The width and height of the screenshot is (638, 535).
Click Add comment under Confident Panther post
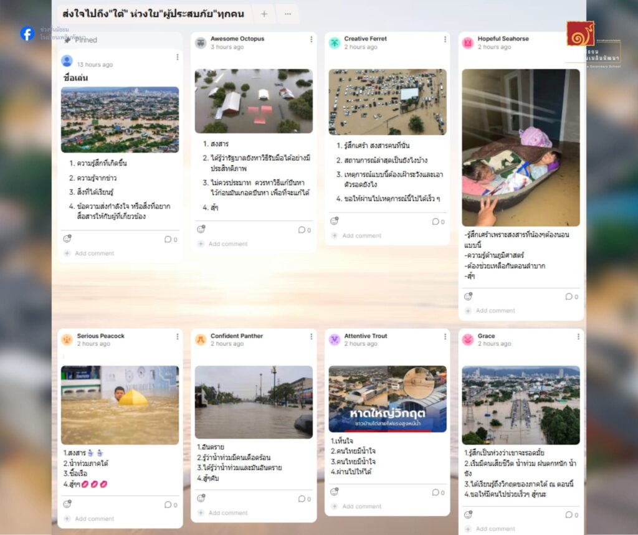pyautogui.click(x=228, y=513)
